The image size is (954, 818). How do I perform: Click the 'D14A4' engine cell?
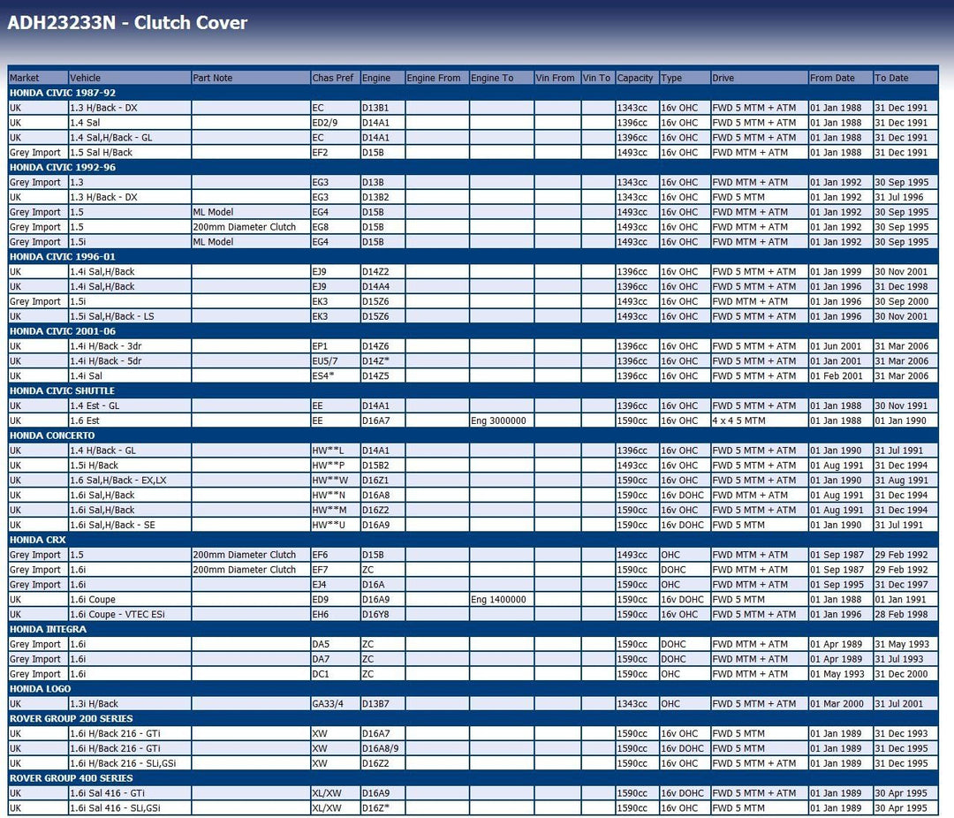(382, 287)
